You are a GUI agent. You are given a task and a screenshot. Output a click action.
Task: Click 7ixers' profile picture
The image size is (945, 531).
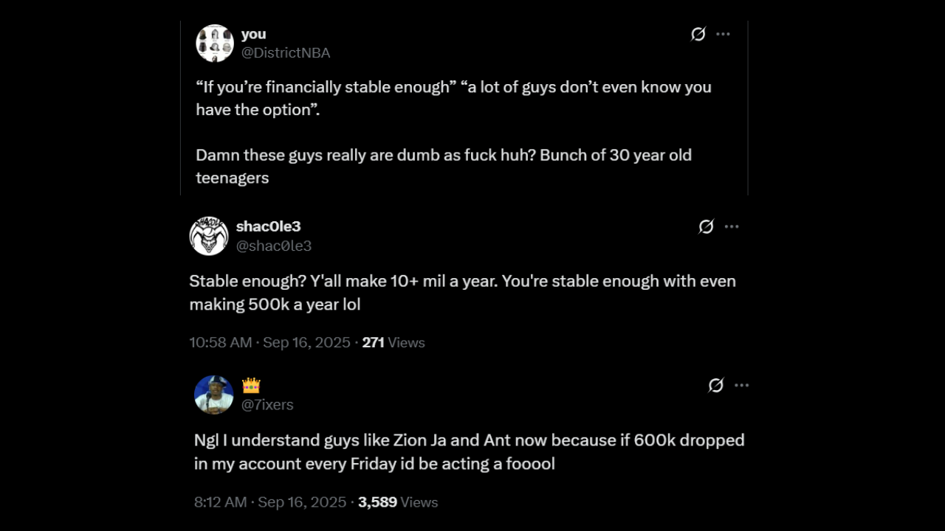pyautogui.click(x=214, y=395)
